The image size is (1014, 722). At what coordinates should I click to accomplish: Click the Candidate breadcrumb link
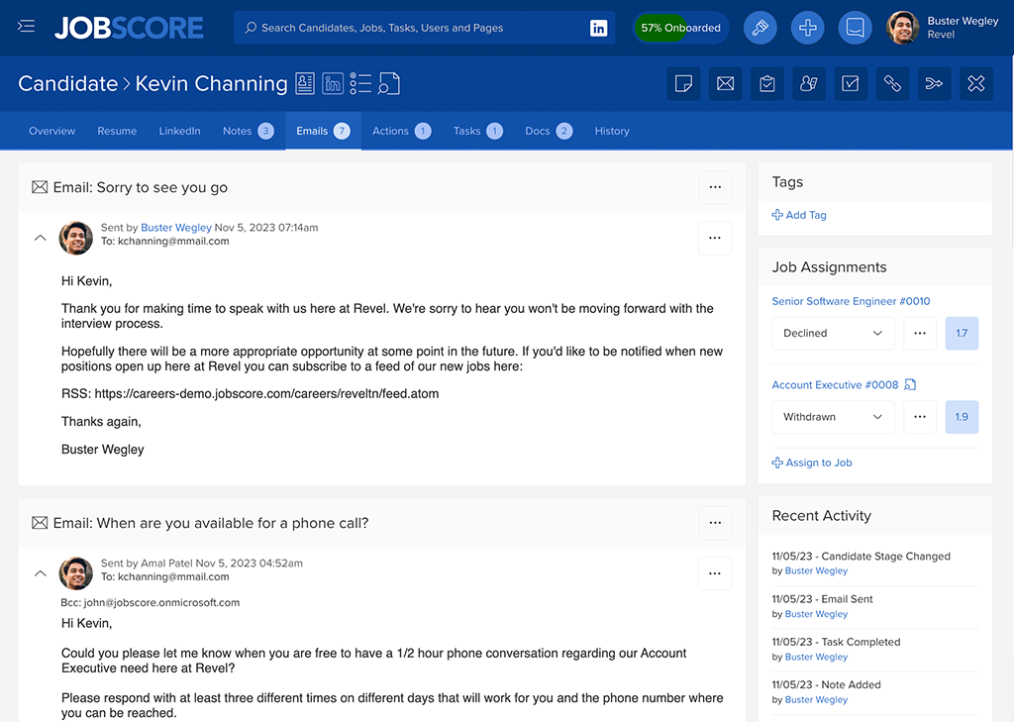coord(68,83)
